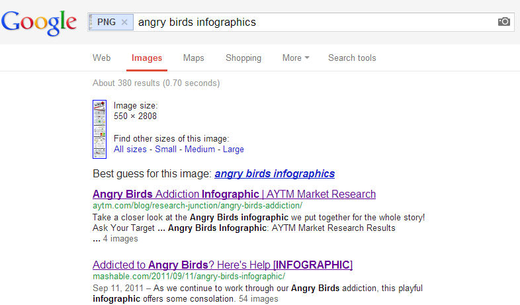The height and width of the screenshot is (305, 520).
Task: Select the Images tab
Action: pos(147,58)
